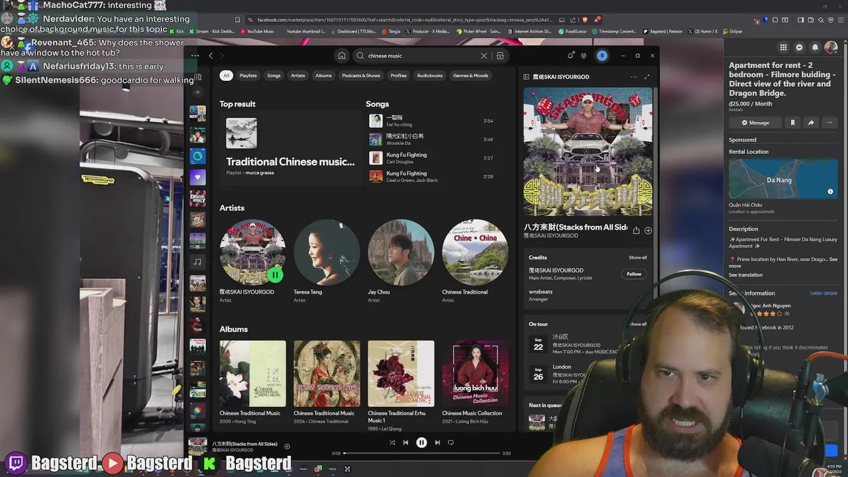848x477 pixels.
Task: Pause the playing song in the player bar
Action: 421,443
